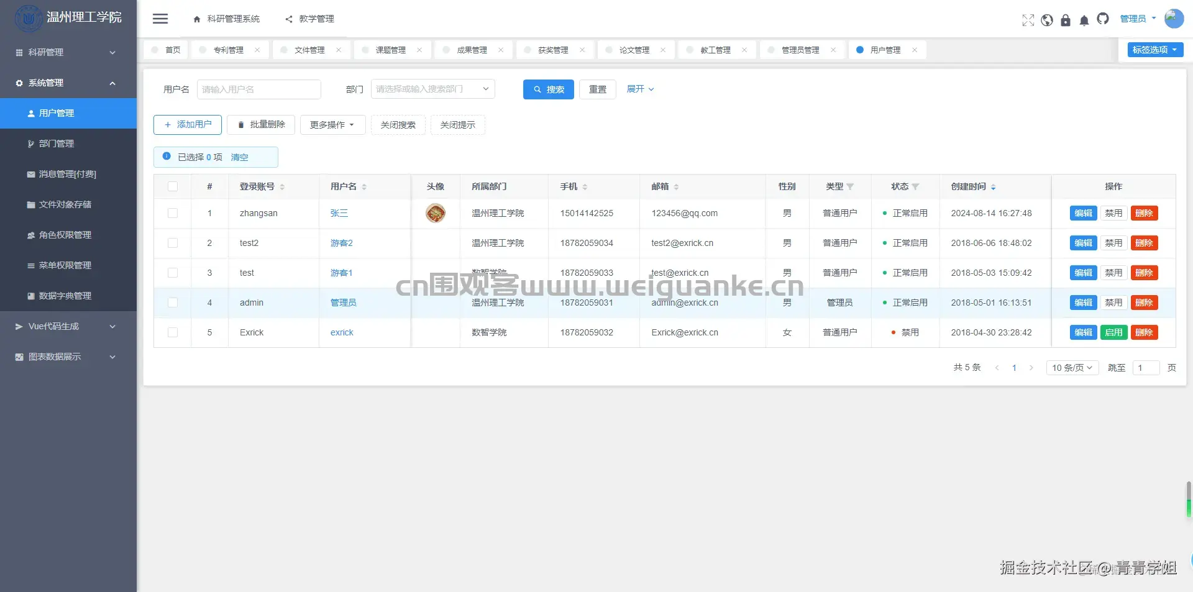The width and height of the screenshot is (1193, 592).
Task: Check the row checkbox for test2
Action: (x=173, y=243)
